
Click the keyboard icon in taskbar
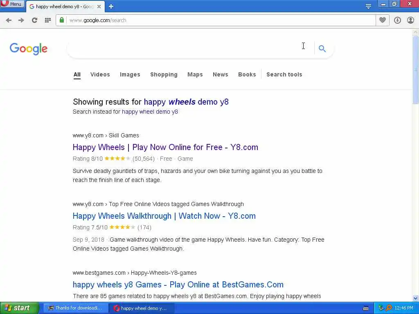[x=366, y=308]
